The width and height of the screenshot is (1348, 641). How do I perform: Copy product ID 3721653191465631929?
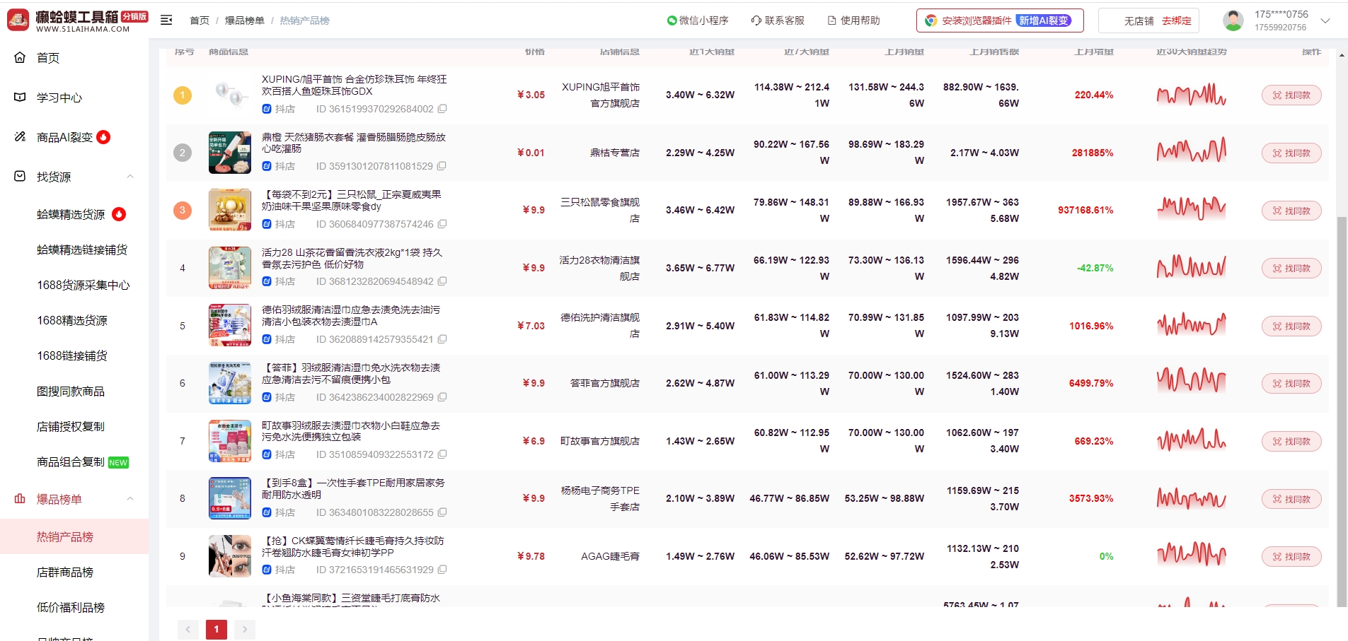click(x=442, y=570)
